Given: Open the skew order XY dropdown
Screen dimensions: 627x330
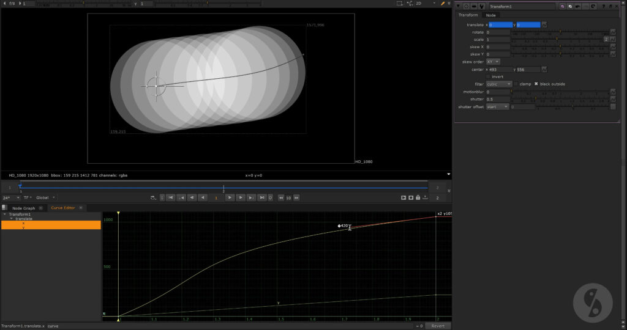Looking at the screenshot, I should click(x=493, y=62).
